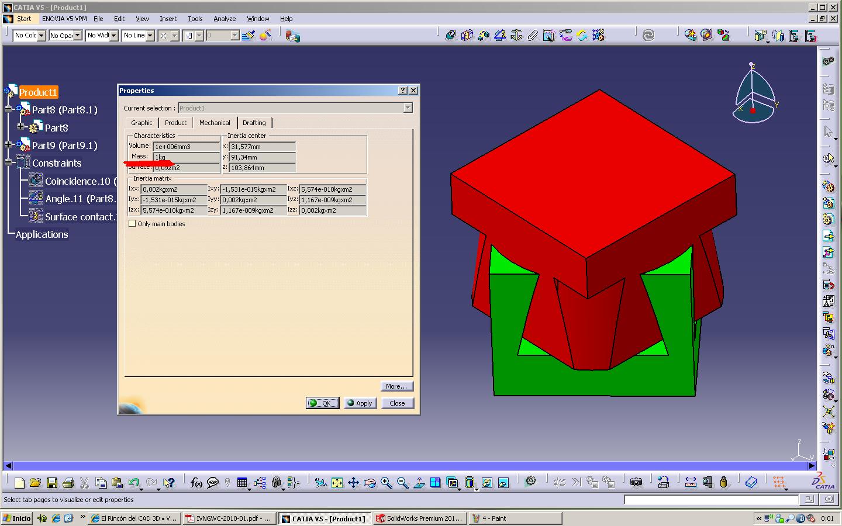Select the Pan view tool
Viewport: 842px width, 526px height.
pyautogui.click(x=353, y=483)
